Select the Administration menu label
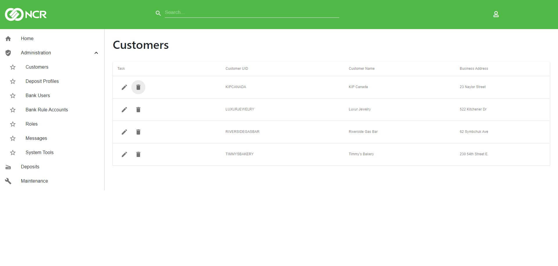558x266 pixels. coord(36,53)
